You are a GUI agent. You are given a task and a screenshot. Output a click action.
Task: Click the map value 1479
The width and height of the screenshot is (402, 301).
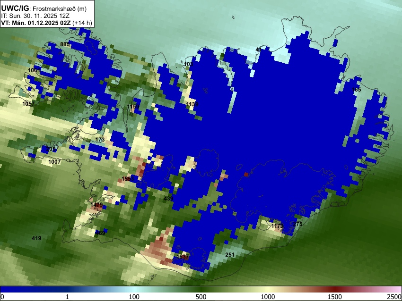(x=96, y=205)
